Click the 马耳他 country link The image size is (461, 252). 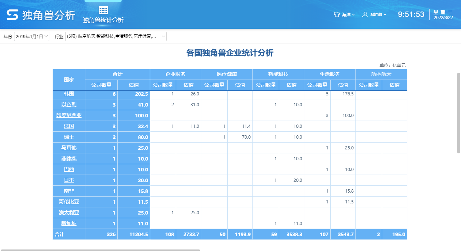click(x=69, y=148)
